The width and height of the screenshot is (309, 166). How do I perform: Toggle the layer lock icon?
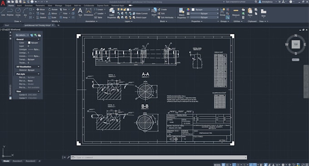(x=125, y=10)
